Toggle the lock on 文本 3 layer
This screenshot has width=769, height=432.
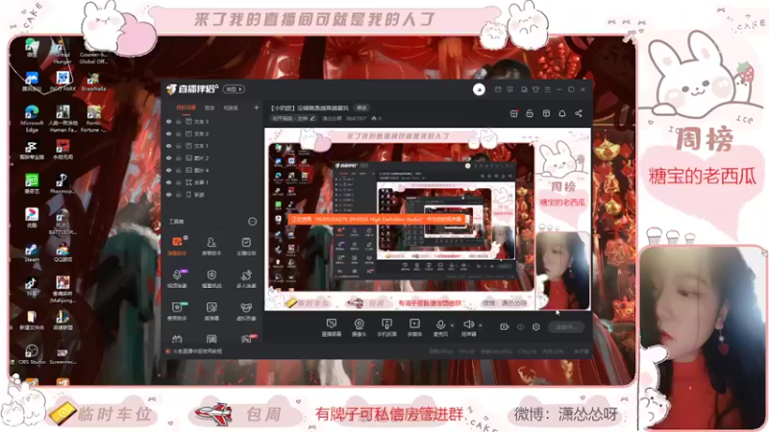pos(179,122)
